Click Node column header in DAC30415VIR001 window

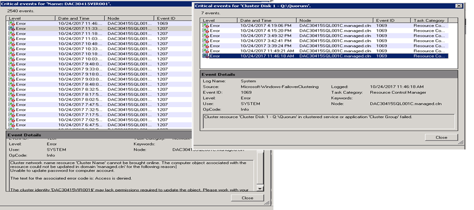129,18
